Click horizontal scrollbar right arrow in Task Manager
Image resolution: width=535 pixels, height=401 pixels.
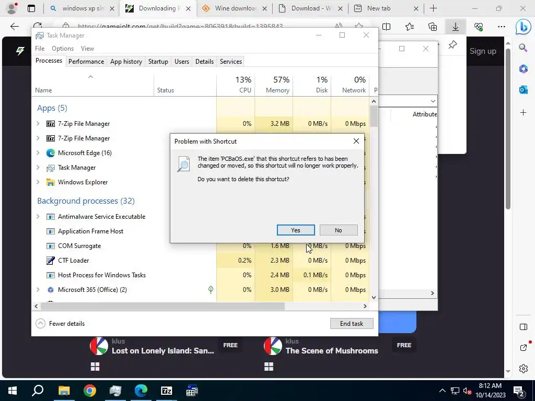[365, 306]
